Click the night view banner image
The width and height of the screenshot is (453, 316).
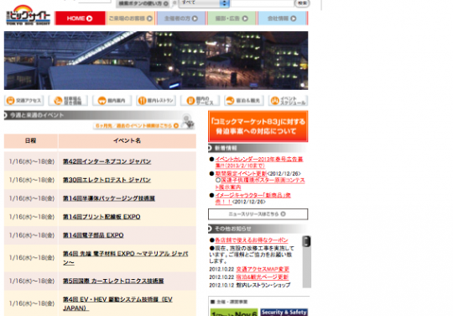point(156,61)
